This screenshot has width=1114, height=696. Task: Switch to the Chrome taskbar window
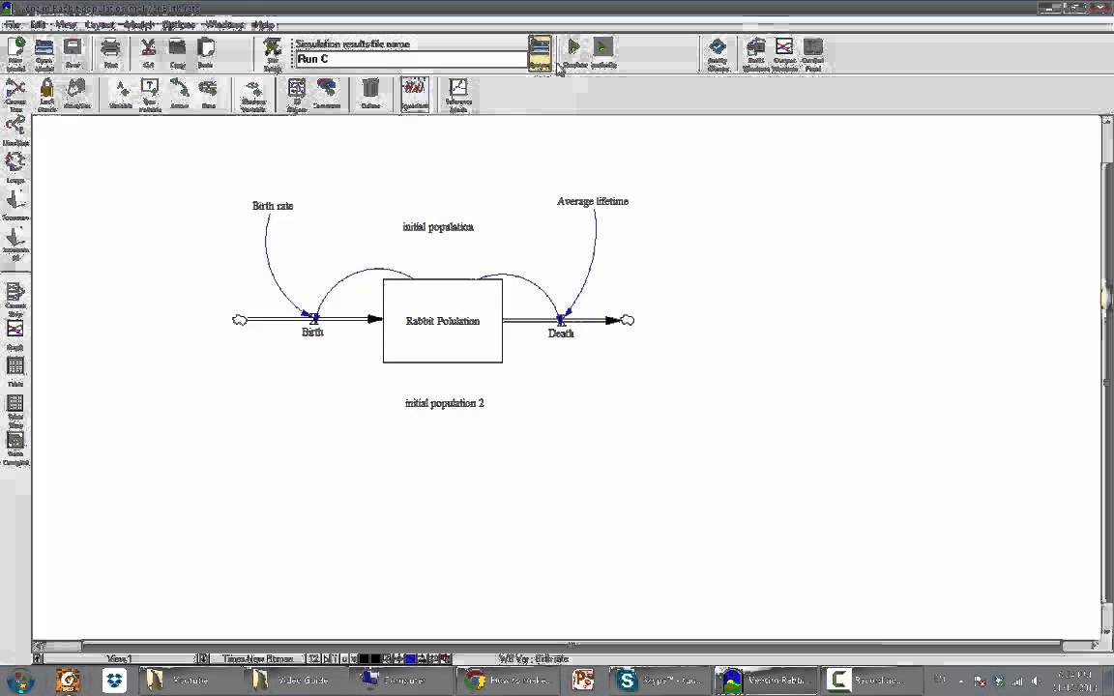pyautogui.click(x=508, y=681)
